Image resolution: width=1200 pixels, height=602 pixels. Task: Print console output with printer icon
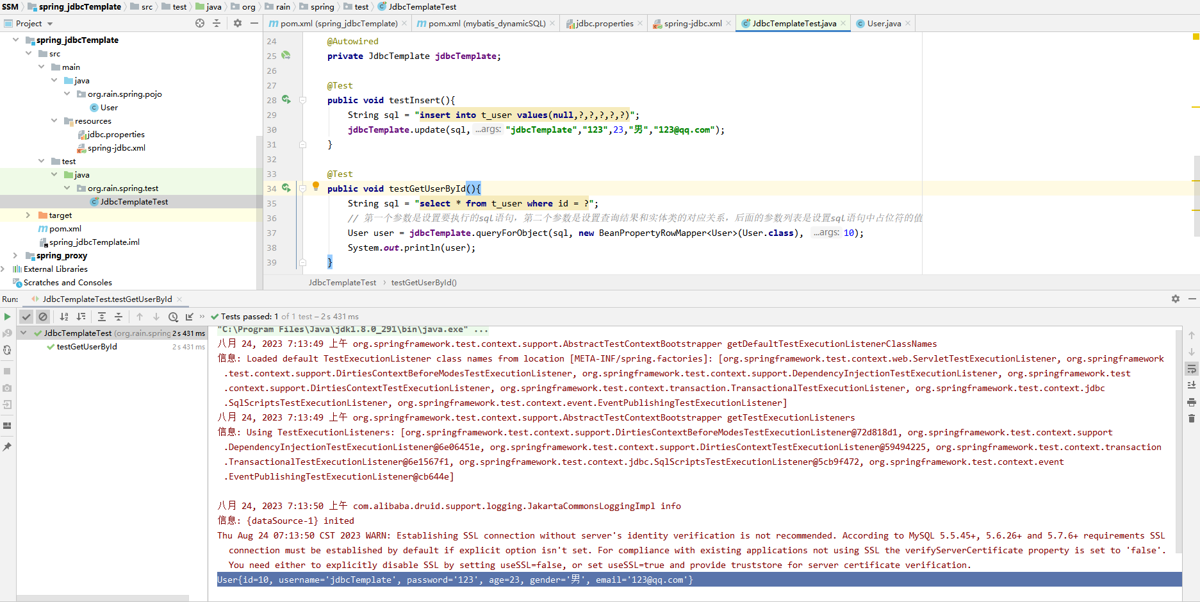(x=1192, y=402)
